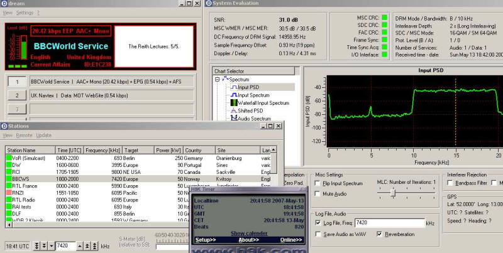Click Setup>> in H9K Timer
Viewport: 503px width, 253px height.
pos(206,240)
